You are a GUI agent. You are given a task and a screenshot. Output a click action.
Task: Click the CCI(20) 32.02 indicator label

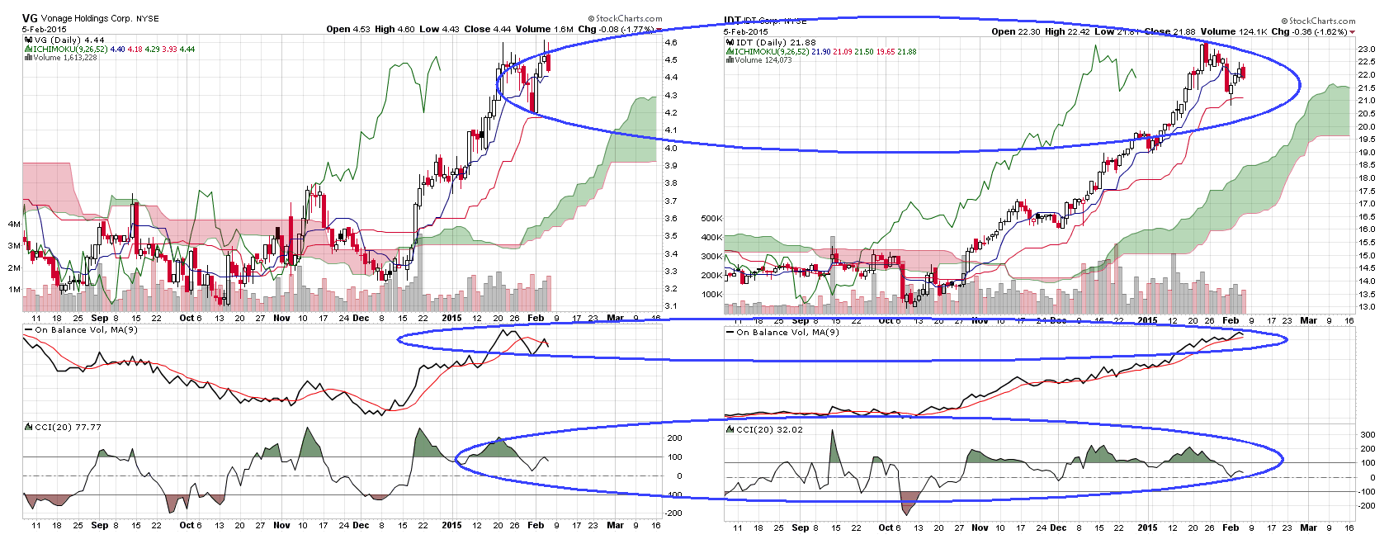pos(770,430)
